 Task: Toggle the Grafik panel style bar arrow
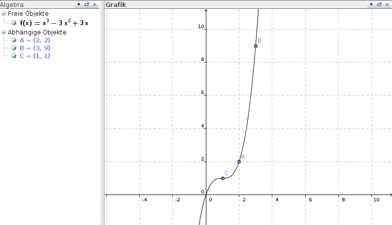(x=372, y=4)
